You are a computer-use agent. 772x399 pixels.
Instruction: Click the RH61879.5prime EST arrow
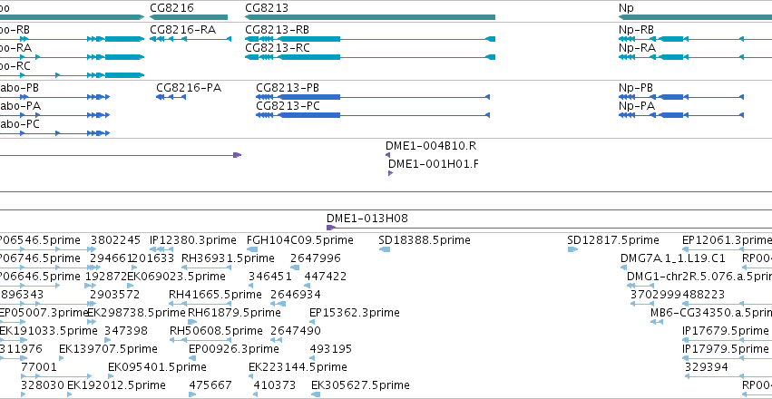[x=192, y=322]
